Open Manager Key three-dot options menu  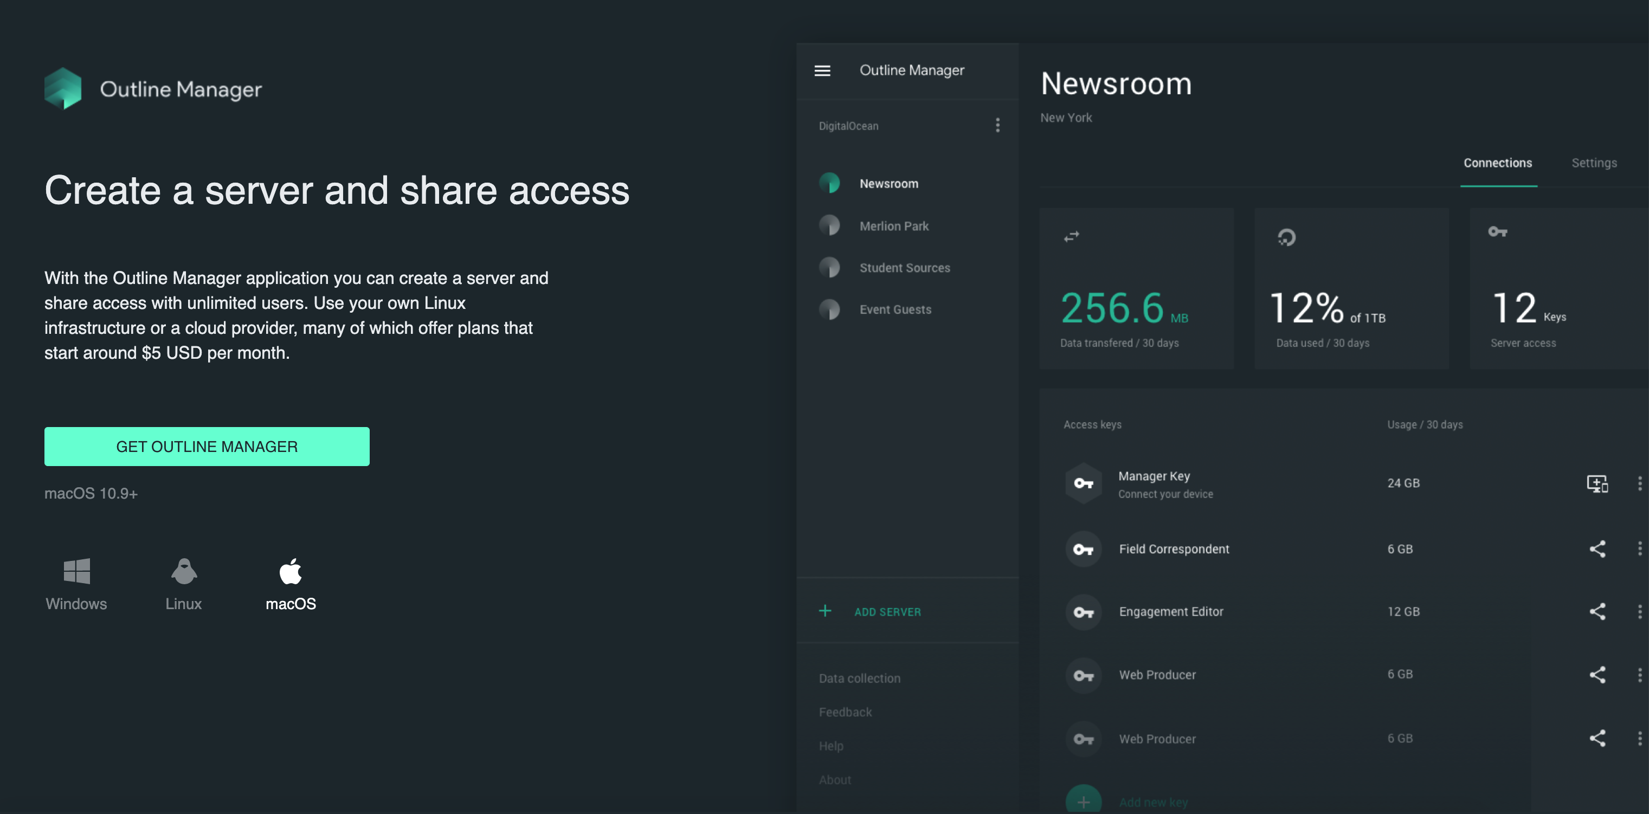1639,483
